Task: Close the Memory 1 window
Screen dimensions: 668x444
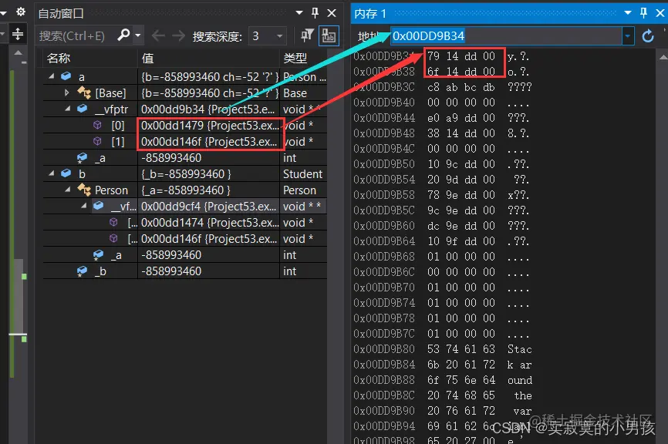Action: tap(660, 13)
